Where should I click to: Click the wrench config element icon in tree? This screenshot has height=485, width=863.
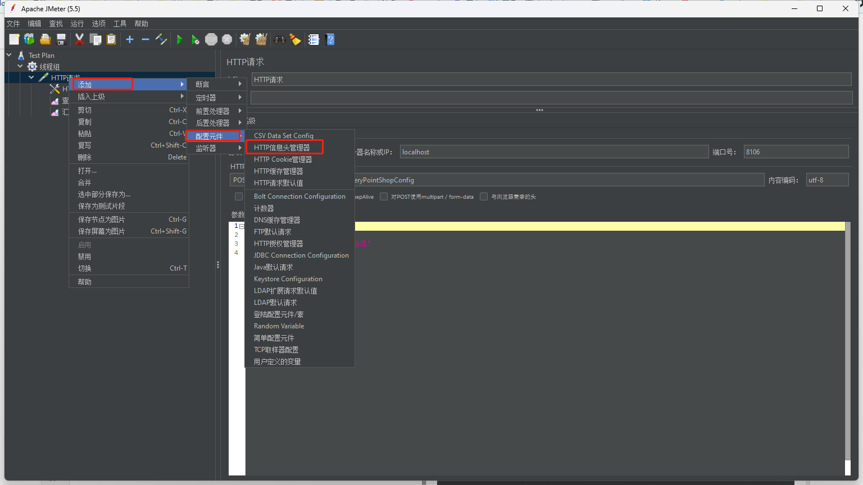(54, 89)
